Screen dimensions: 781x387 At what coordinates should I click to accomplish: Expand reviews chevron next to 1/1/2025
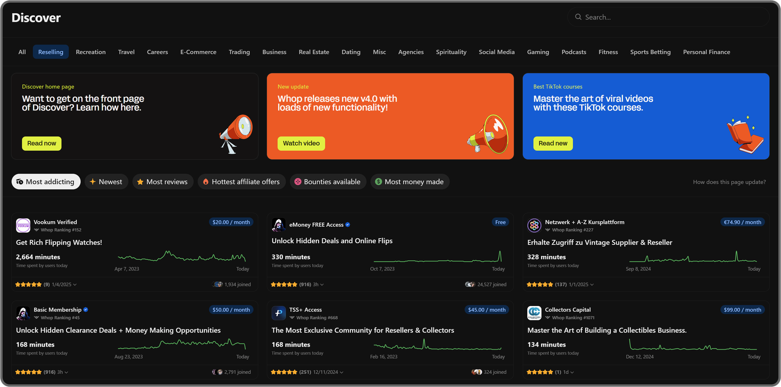click(x=592, y=285)
